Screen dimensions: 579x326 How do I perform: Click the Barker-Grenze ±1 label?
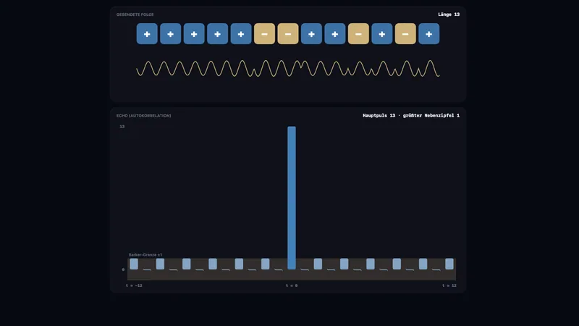click(145, 255)
